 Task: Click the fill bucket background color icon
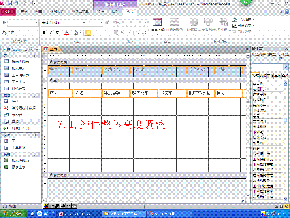point(76,33)
